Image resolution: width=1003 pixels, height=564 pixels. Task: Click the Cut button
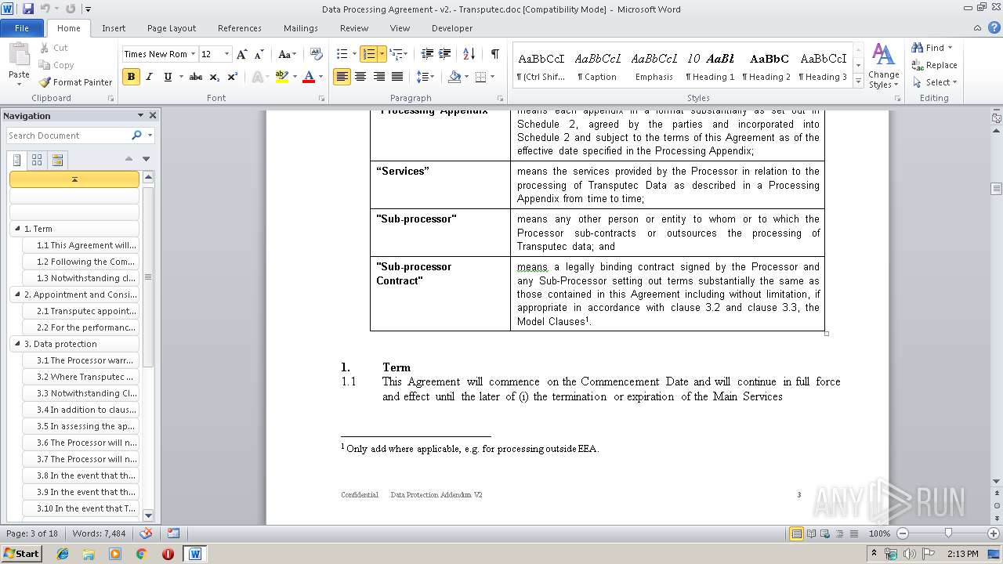coord(54,48)
